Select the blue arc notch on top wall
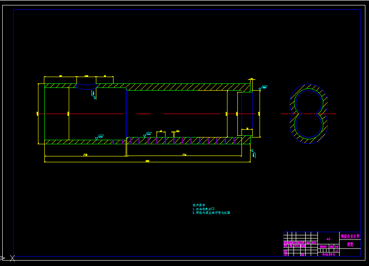369x266 pixels. pos(86,86)
